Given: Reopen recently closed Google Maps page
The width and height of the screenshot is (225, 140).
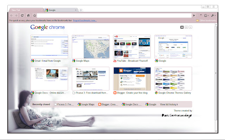Looking at the screenshot, I should [86, 104].
